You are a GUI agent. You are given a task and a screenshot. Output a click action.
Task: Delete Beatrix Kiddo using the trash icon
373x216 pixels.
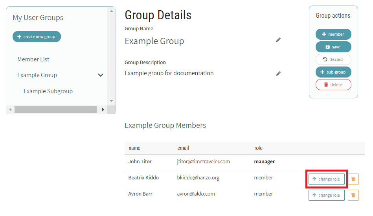click(x=353, y=179)
